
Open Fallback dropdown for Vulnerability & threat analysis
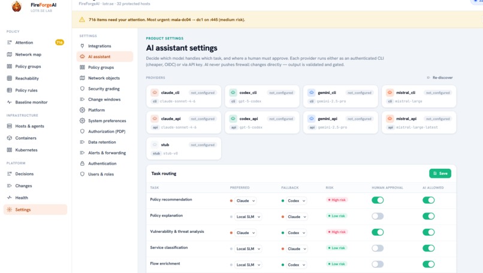coord(296,233)
